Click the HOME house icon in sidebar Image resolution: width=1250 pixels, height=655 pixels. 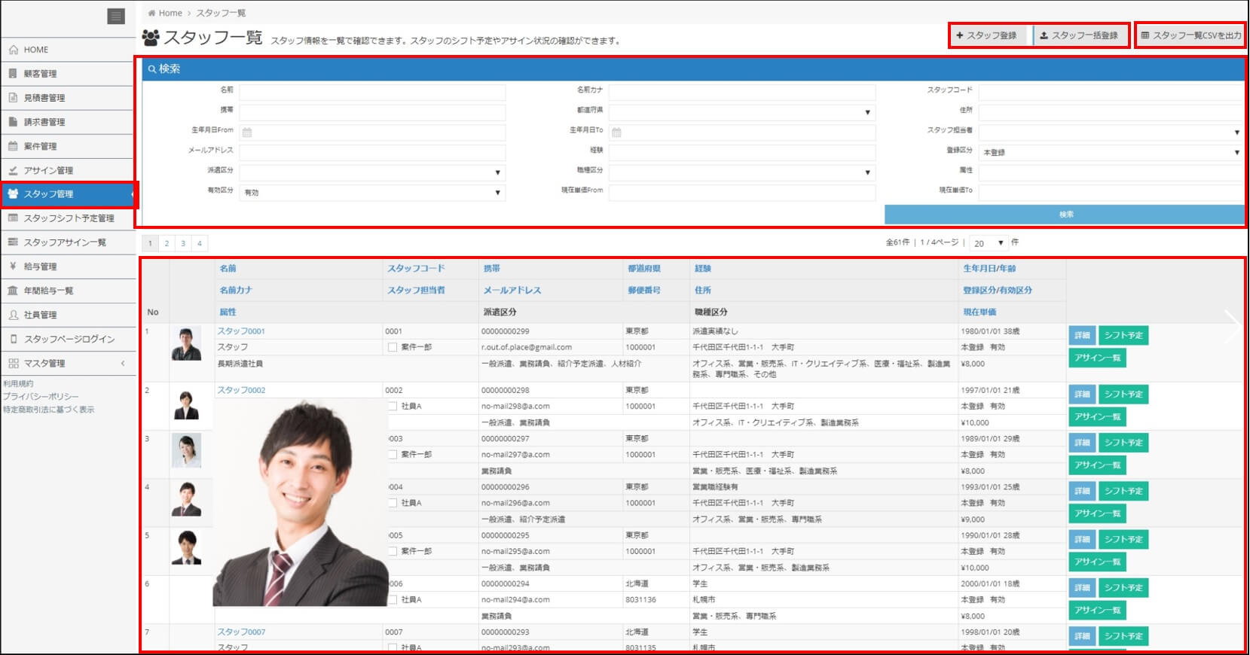point(14,50)
